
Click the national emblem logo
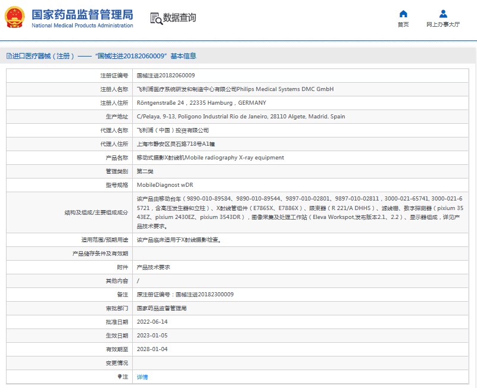[15, 18]
